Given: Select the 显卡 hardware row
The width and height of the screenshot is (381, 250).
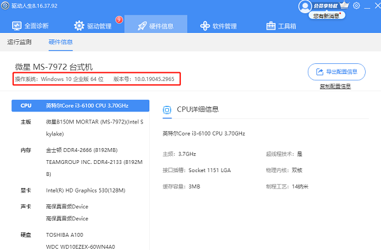Looking at the screenshot, I should pyautogui.click(x=81, y=191).
